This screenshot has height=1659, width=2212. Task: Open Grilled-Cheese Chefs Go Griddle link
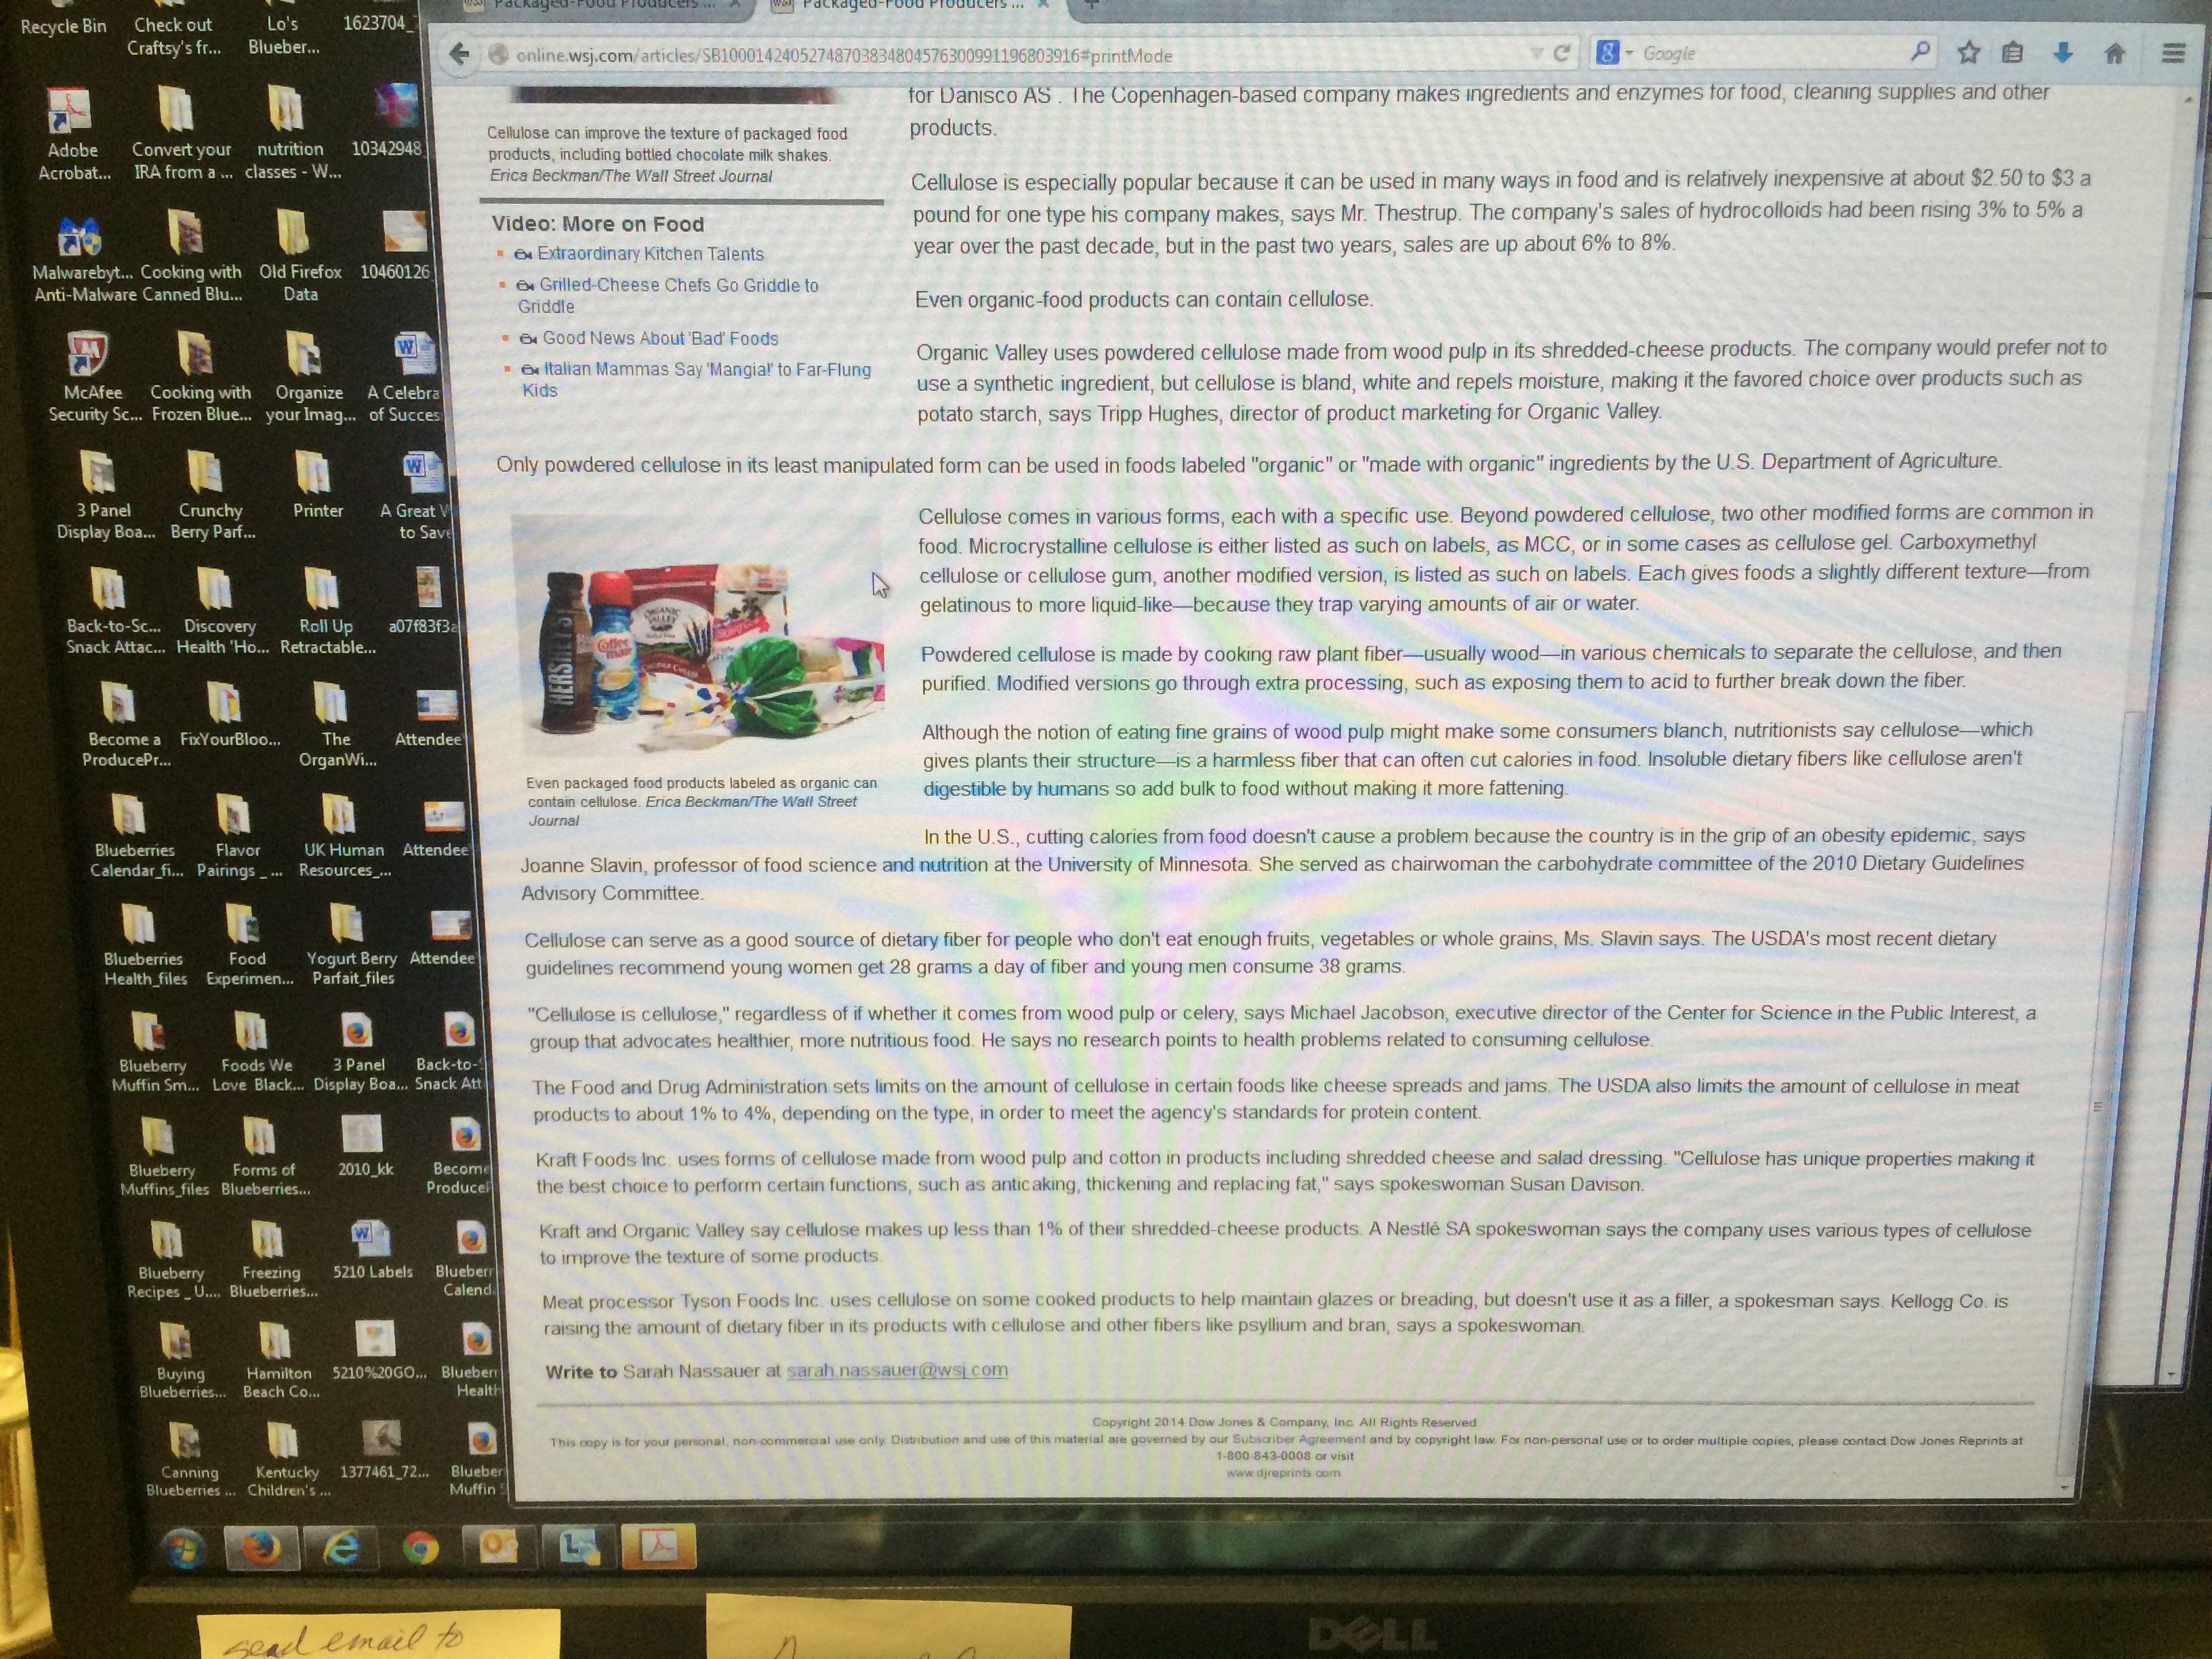coord(667,295)
